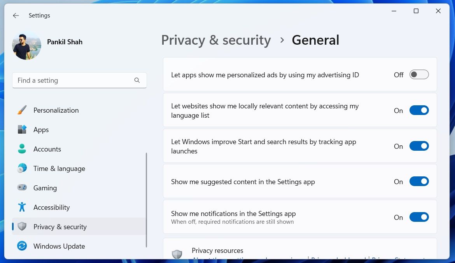The width and height of the screenshot is (455, 263).
Task: Turn off tracking app launches toggle
Action: click(419, 146)
